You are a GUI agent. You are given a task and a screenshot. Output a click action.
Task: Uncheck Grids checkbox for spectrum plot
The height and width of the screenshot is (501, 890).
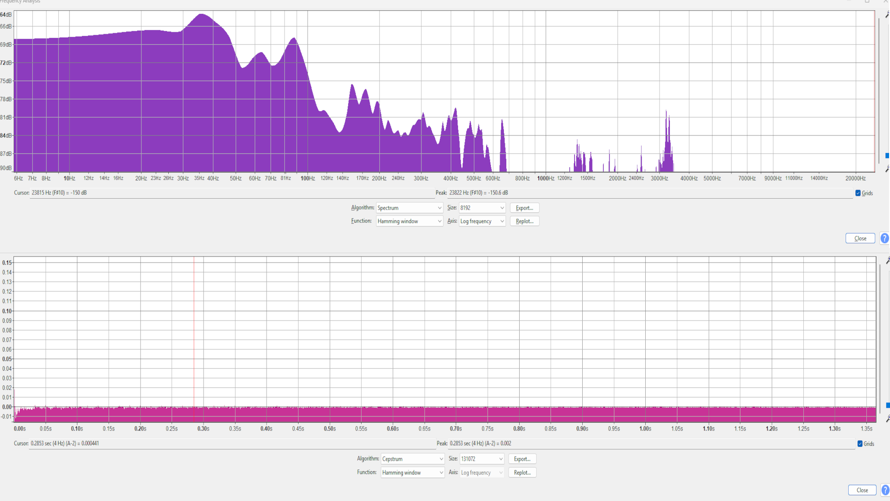(858, 193)
